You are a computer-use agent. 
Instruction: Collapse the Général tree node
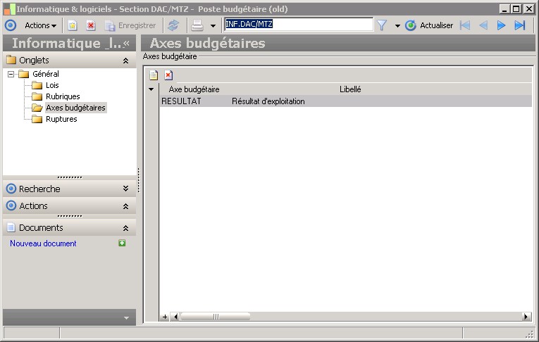click(11, 74)
